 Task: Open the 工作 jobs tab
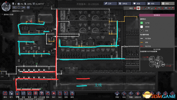pos(110,4)
